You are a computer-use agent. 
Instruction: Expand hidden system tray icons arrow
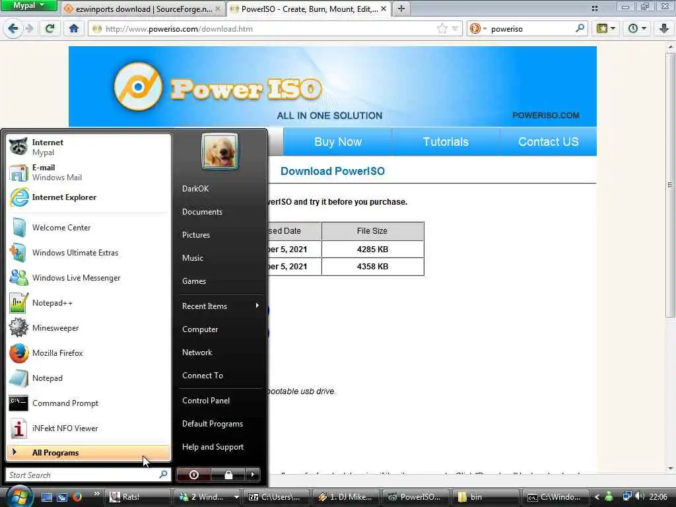[597, 497]
